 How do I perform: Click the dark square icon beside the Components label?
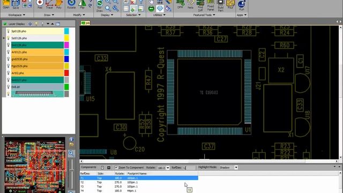tap(109, 168)
